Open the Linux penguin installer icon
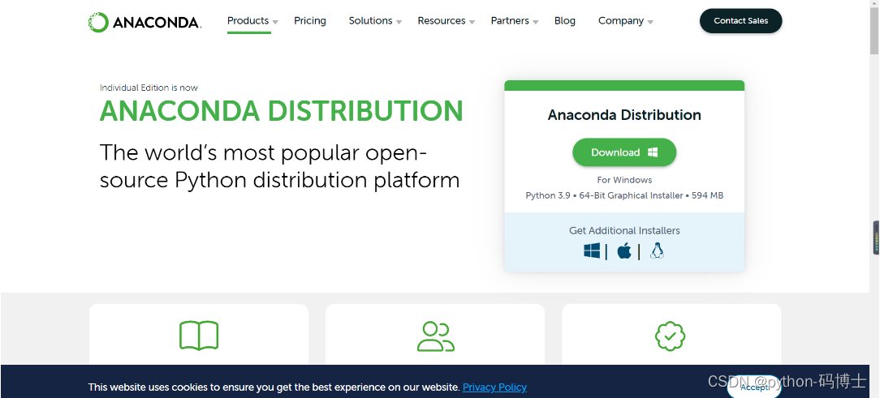The height and width of the screenshot is (398, 880). click(658, 250)
